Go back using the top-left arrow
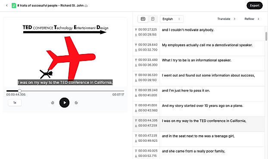The height and width of the screenshot is (159, 268). click(x=7, y=6)
